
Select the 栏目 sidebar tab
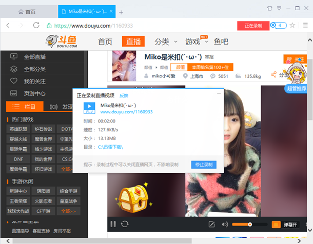(x=25, y=107)
